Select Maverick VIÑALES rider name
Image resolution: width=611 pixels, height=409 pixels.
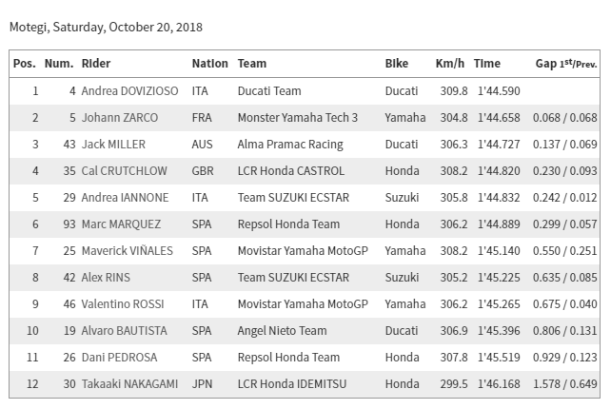click(x=127, y=251)
